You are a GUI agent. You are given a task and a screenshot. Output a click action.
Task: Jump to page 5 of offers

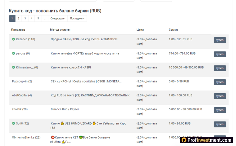point(38,19)
